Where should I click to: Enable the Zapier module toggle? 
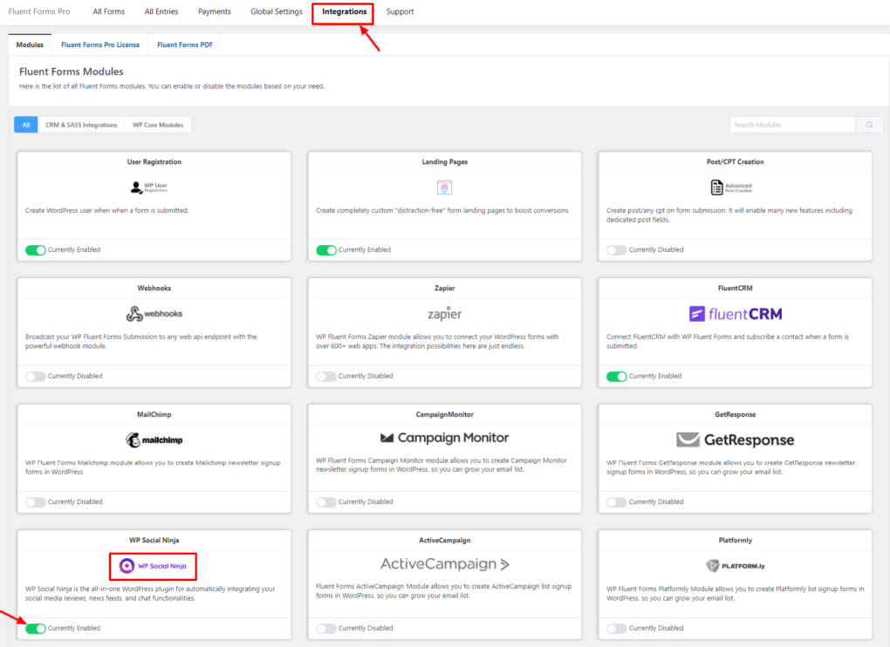click(x=325, y=377)
